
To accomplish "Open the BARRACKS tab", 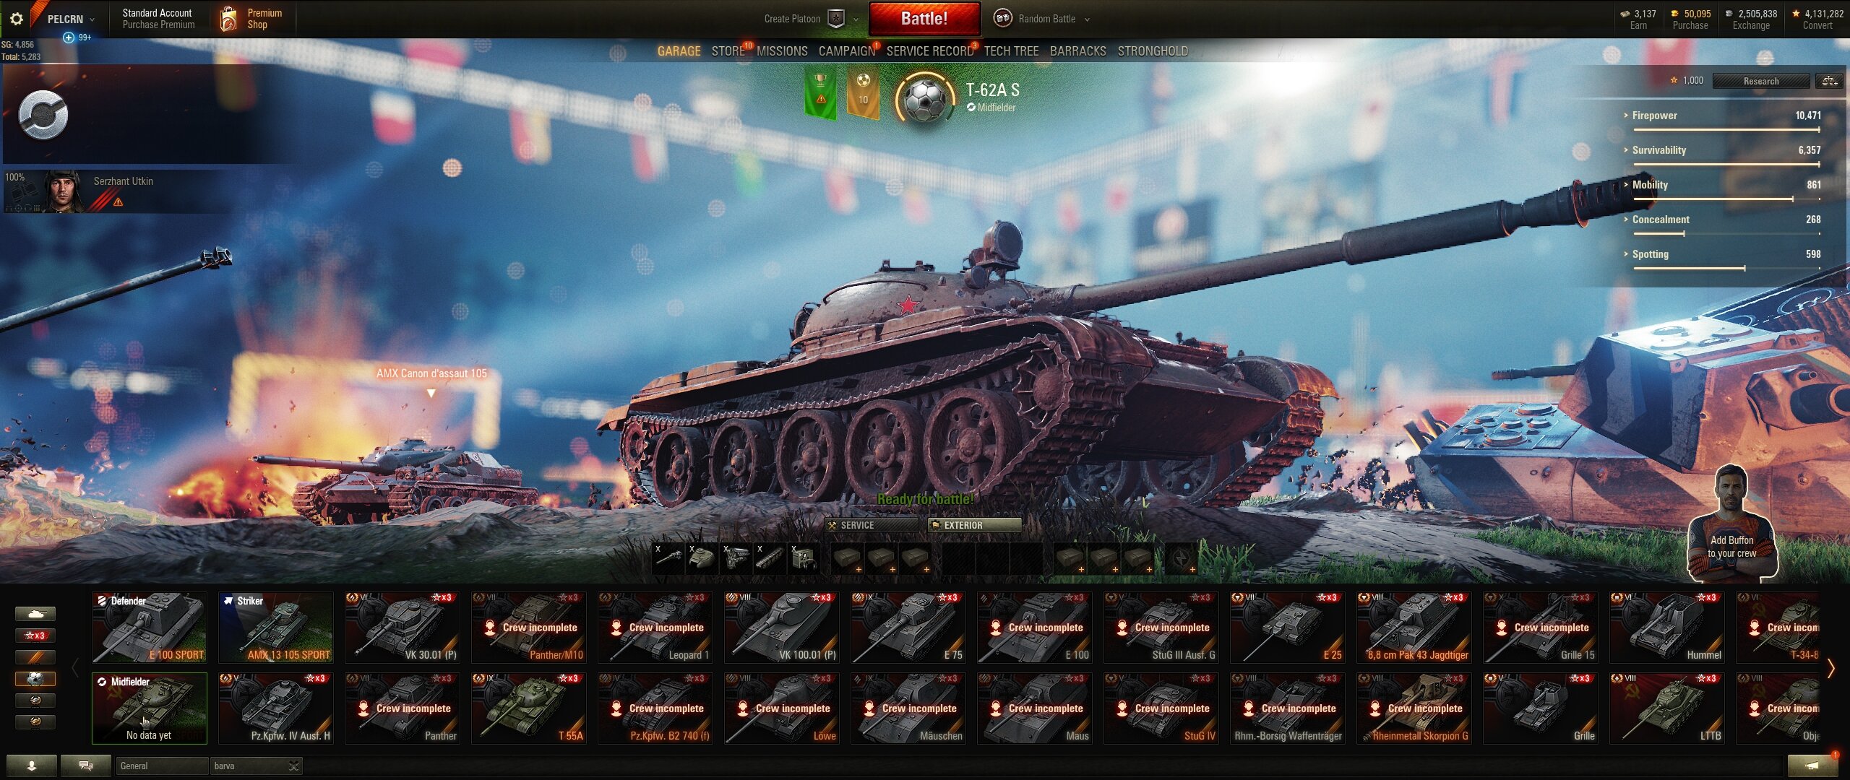I will click(x=1077, y=51).
